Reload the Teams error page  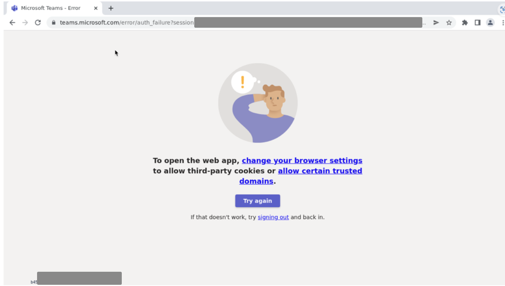tap(38, 23)
